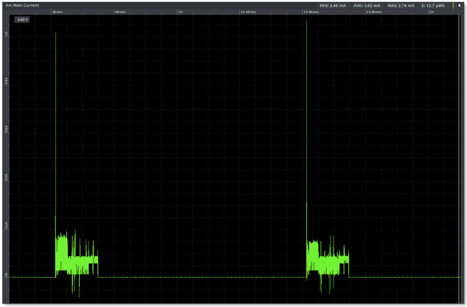The height and width of the screenshot is (307, 467).
Task: Click the 0.4 A mark on the vertical axis
Action: pos(5,176)
